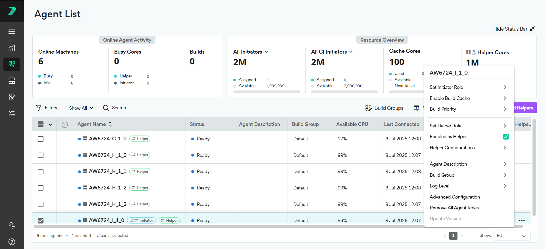The height and width of the screenshot is (249, 545).
Task: Toggle the Enabled as Helper checkbox
Action: [506, 137]
